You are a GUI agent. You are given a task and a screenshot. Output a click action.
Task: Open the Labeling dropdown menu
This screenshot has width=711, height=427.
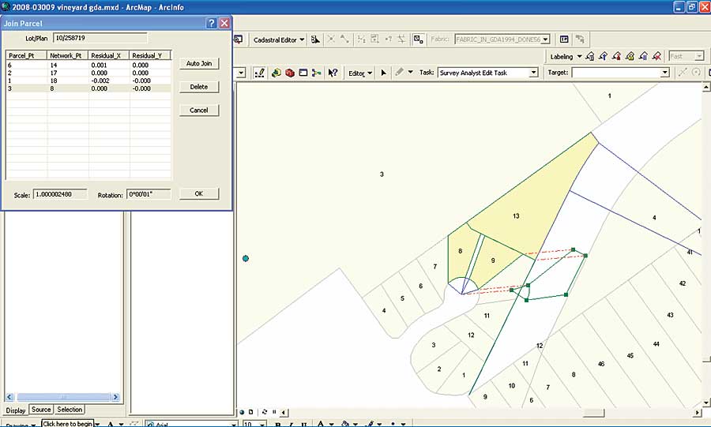[566, 57]
